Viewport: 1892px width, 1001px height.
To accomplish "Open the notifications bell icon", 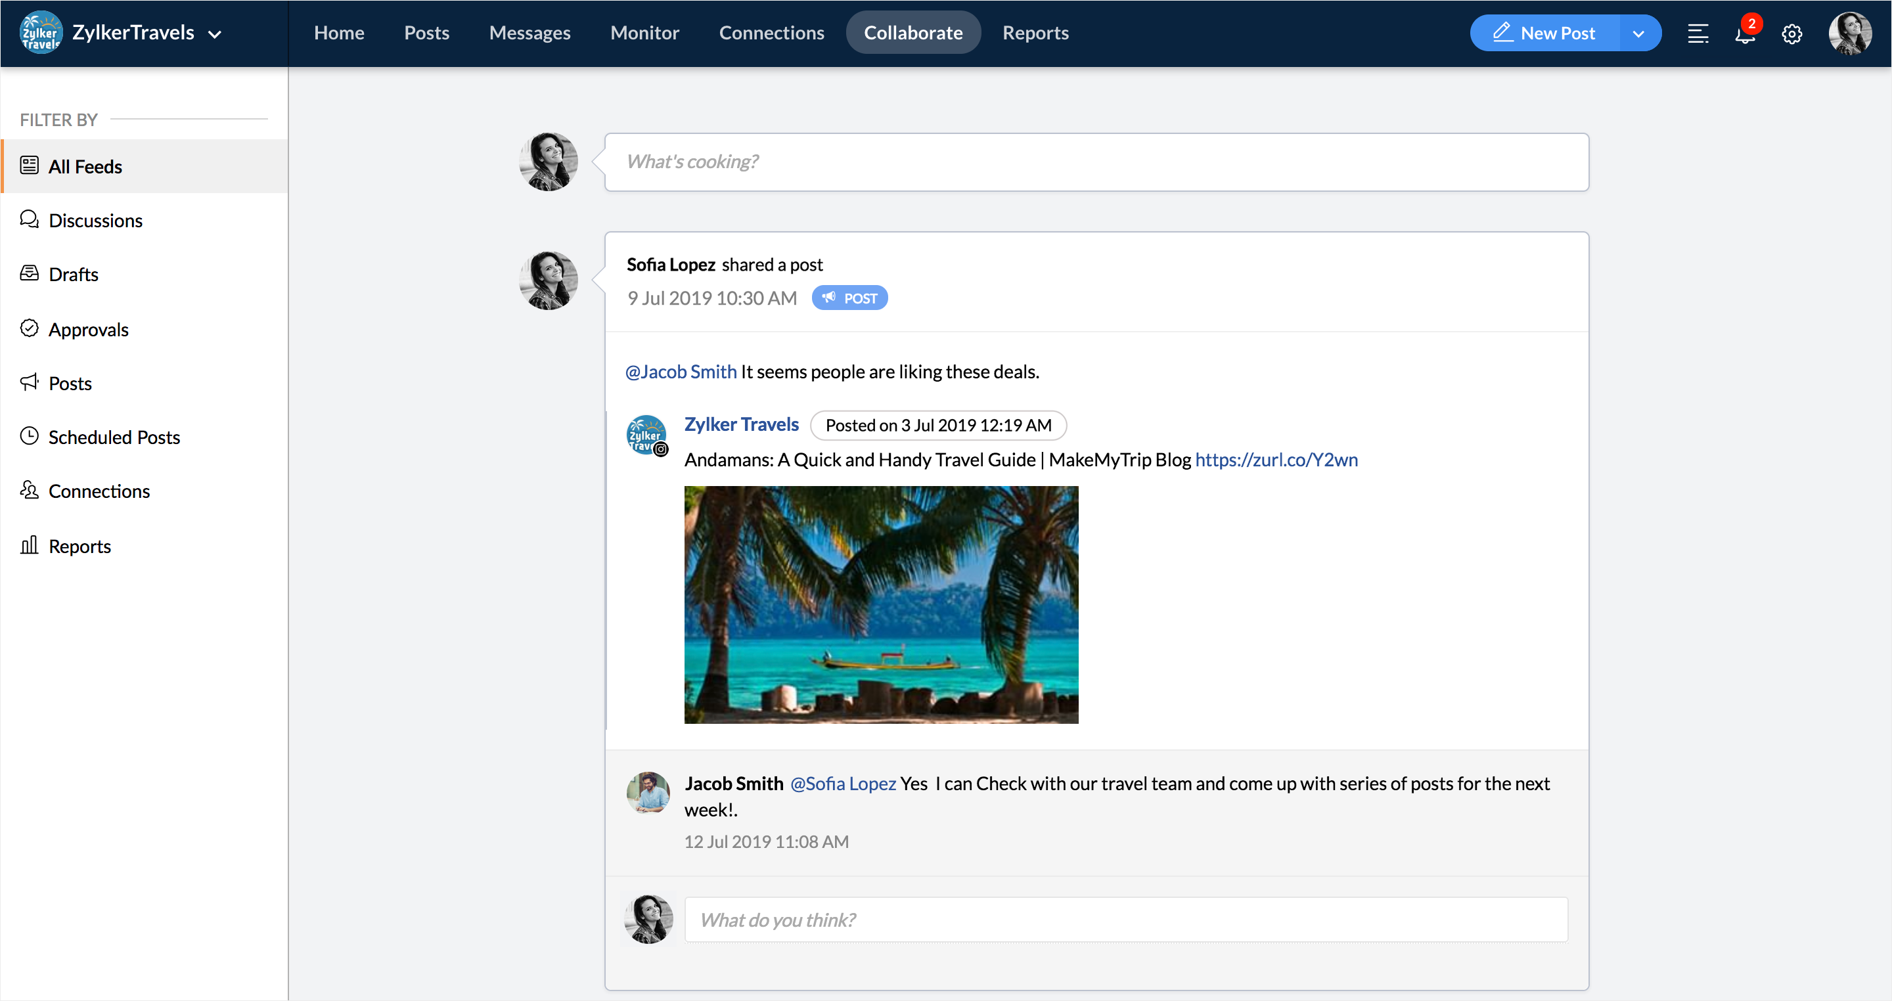I will pyautogui.click(x=1744, y=33).
